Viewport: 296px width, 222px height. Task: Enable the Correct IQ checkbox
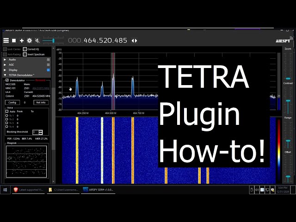coord(25,49)
